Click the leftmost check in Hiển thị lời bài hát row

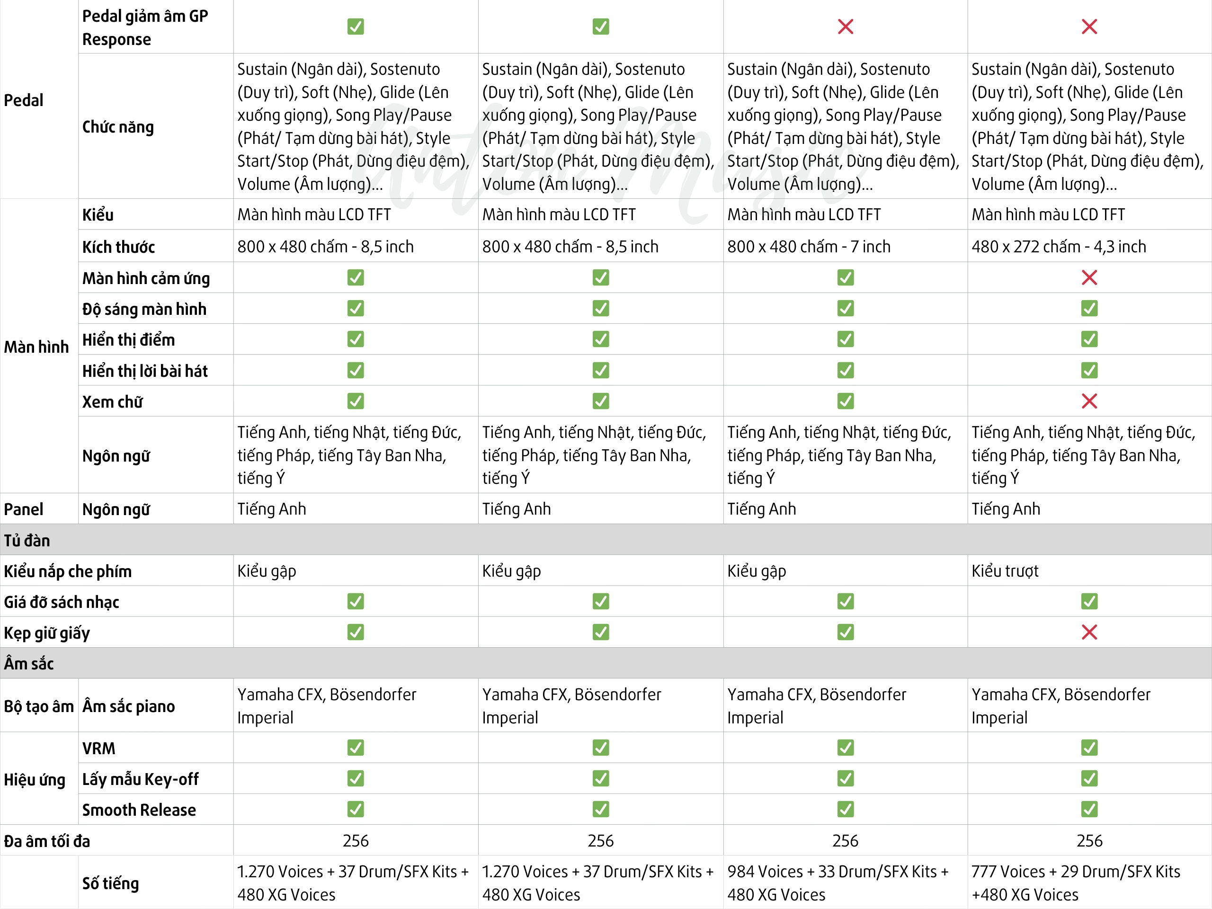[x=356, y=370]
